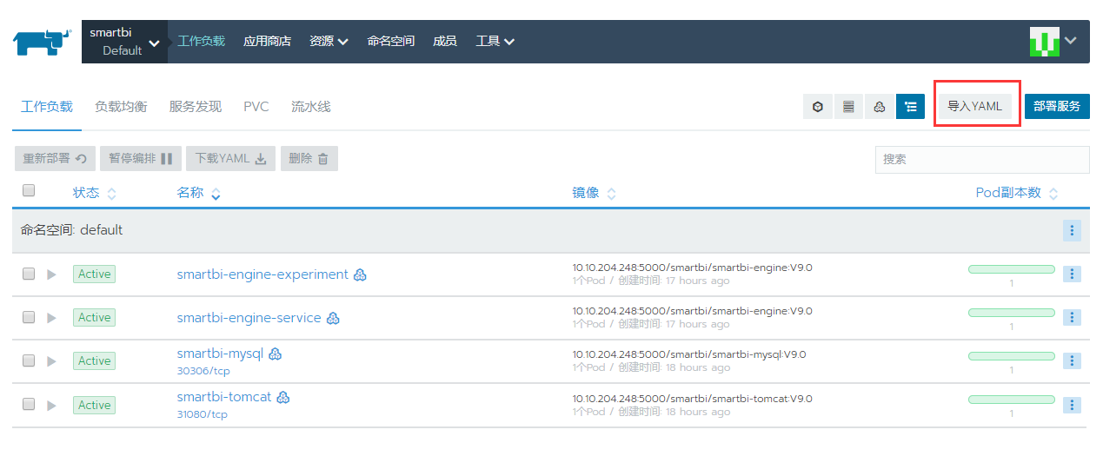The image size is (1103, 476).
Task: Click cluster icon beside smartbi-tomcat
Action: 282,397
